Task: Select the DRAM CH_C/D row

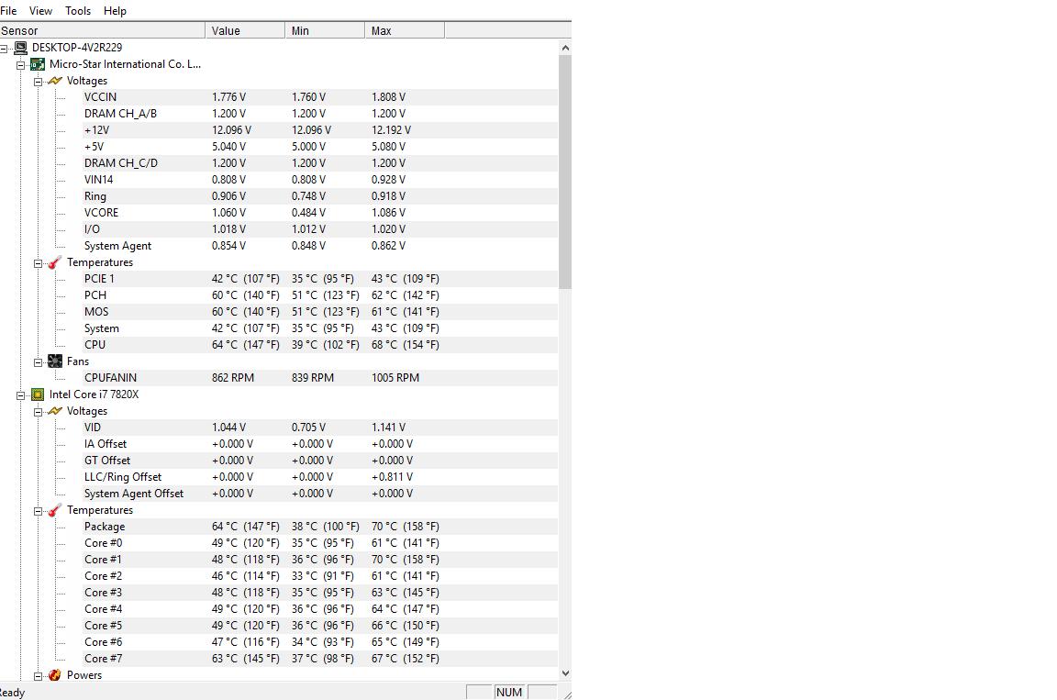Action: point(320,163)
